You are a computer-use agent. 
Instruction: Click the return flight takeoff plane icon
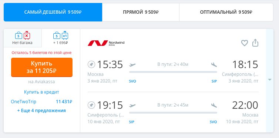click(x=132, y=105)
